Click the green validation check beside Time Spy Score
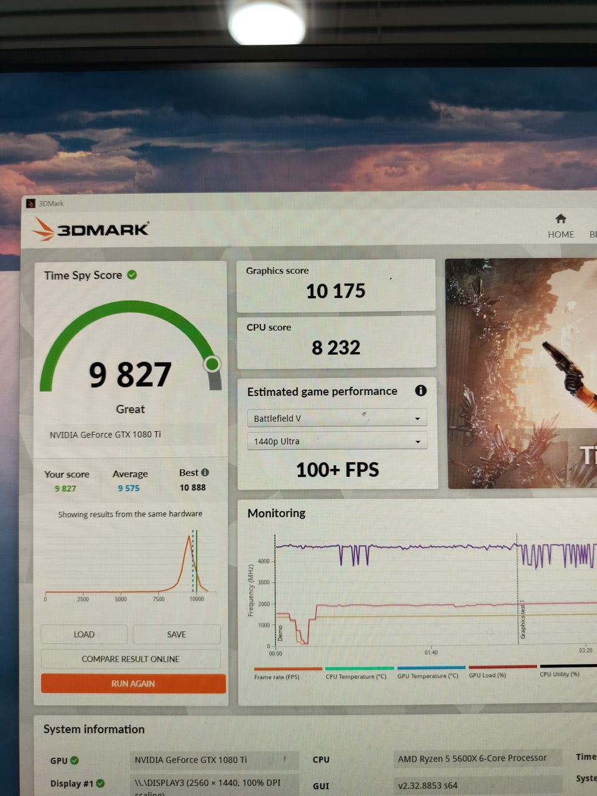 click(x=132, y=275)
